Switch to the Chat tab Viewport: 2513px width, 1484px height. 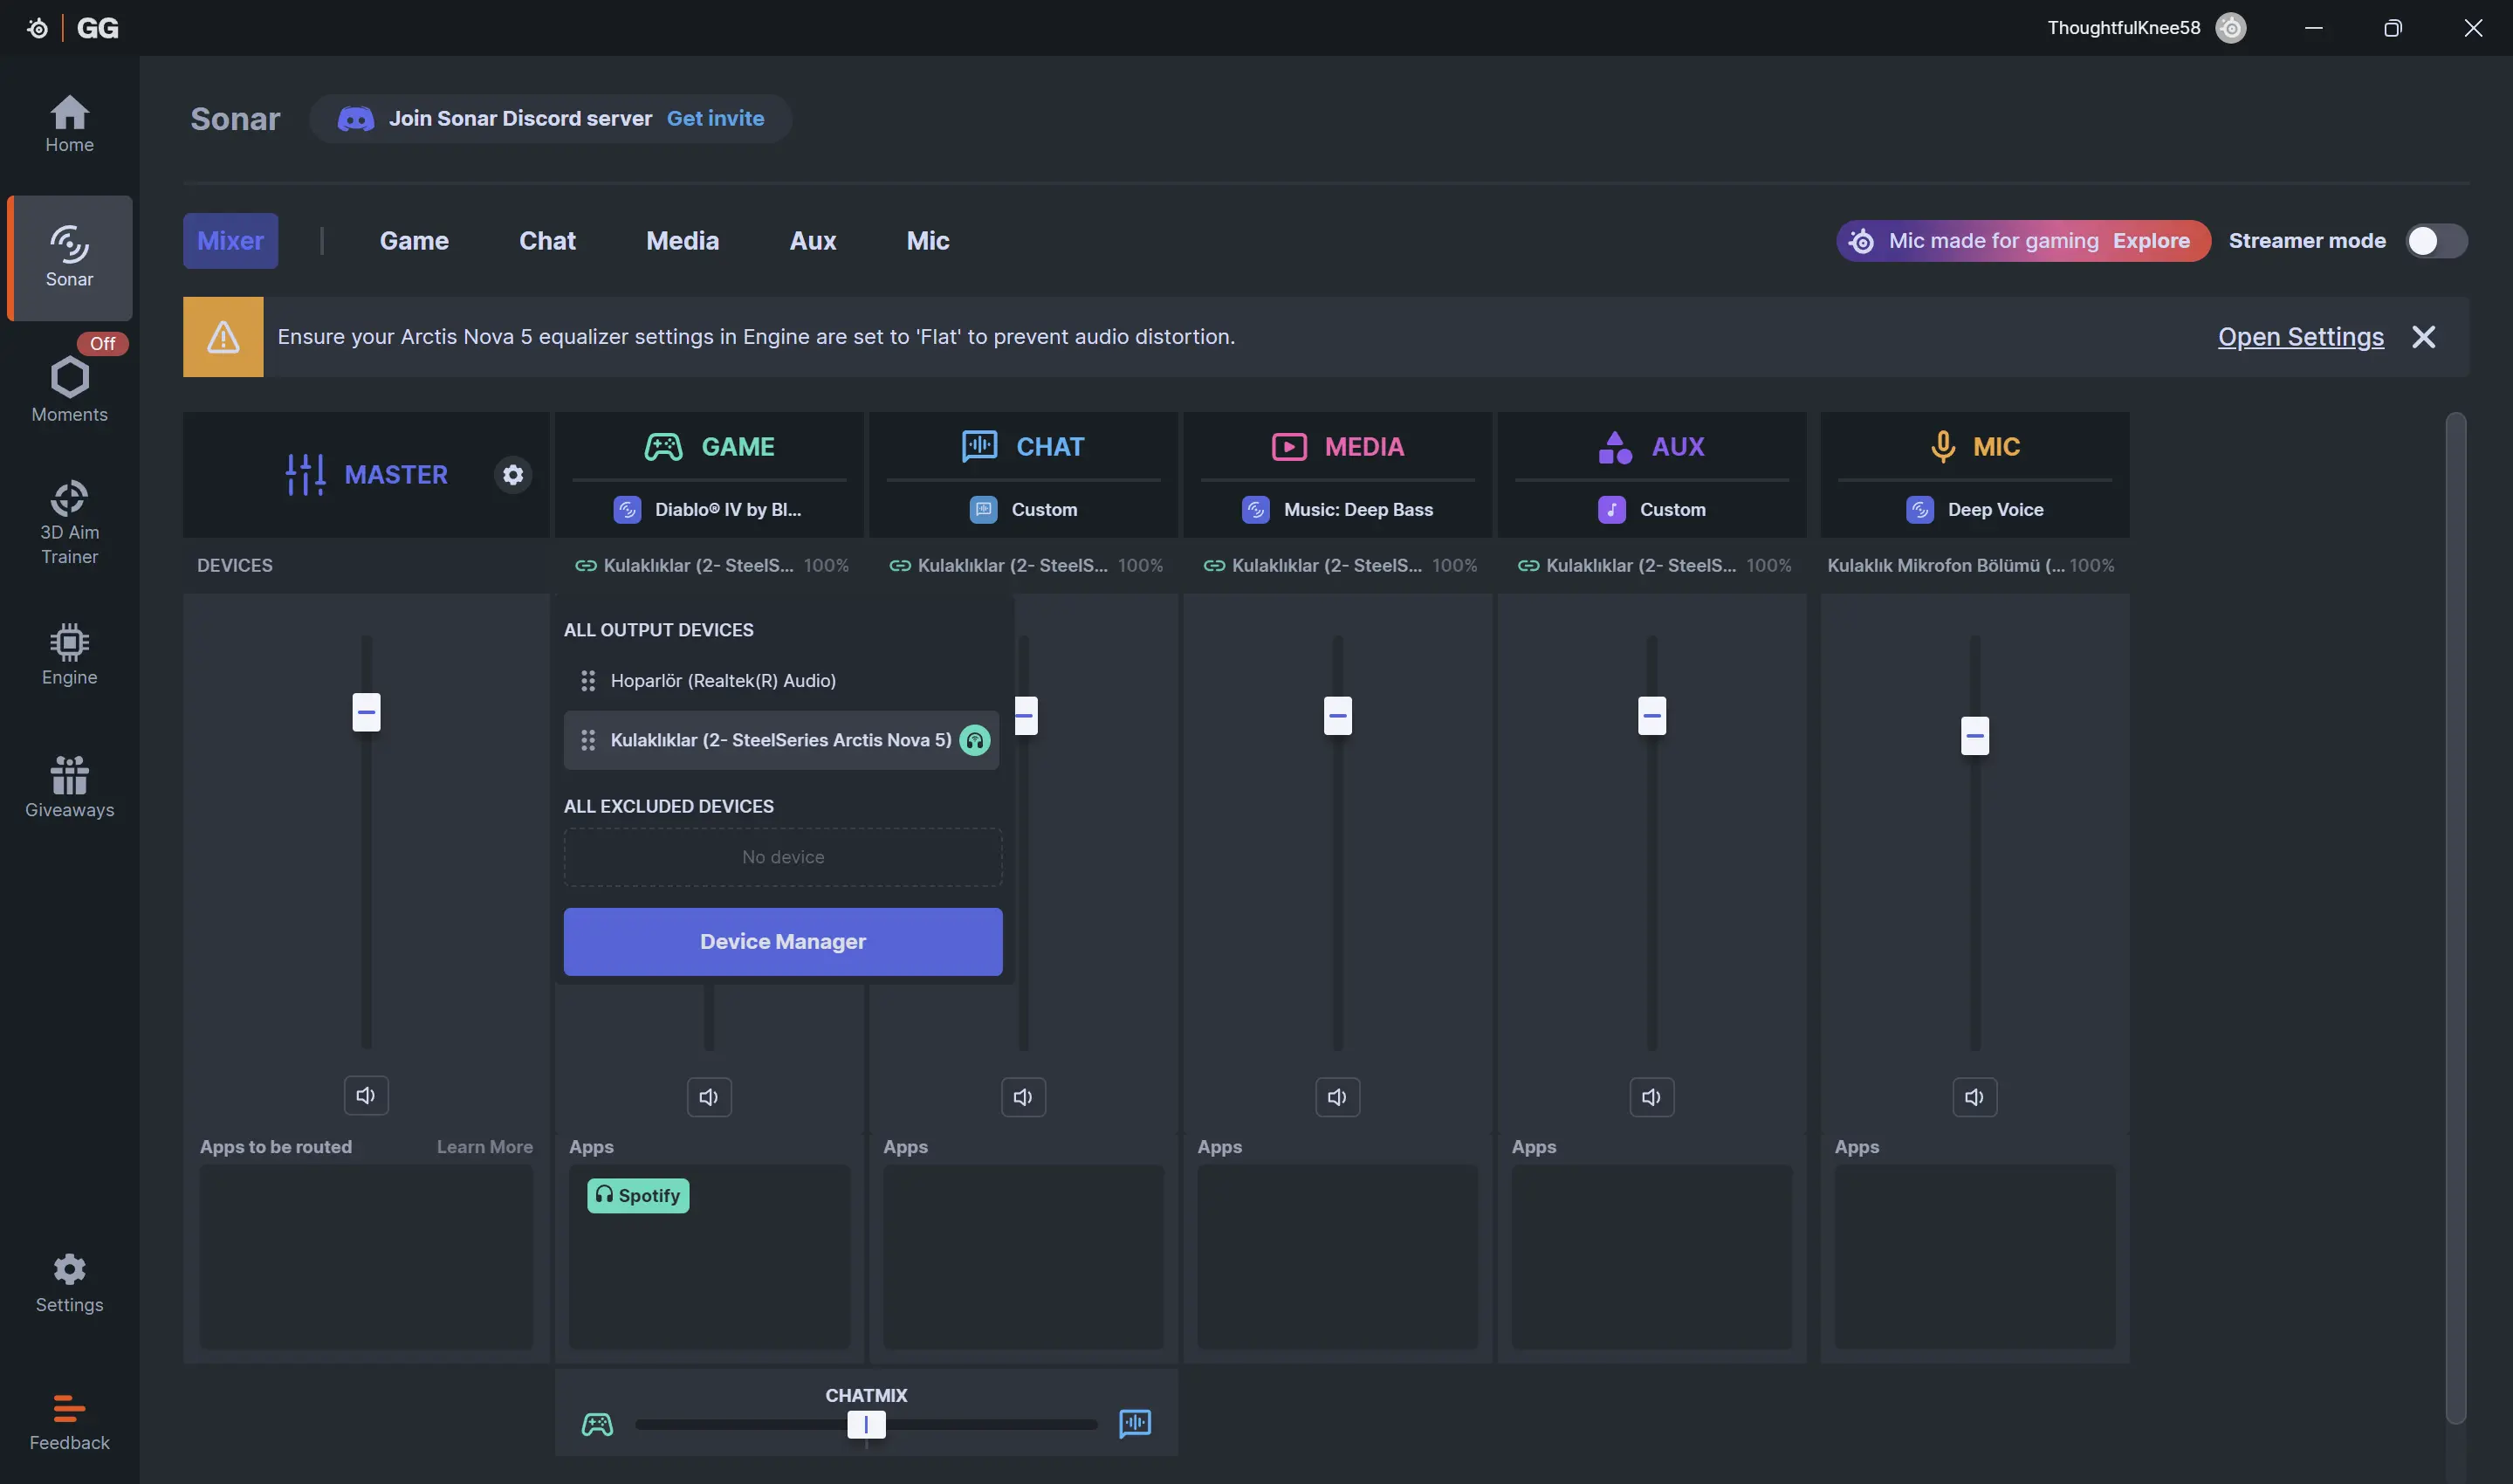click(x=546, y=241)
